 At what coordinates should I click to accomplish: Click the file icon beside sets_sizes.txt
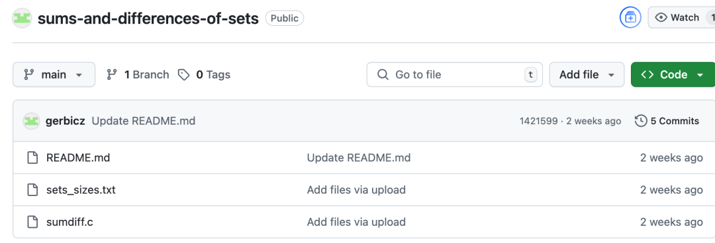click(32, 190)
